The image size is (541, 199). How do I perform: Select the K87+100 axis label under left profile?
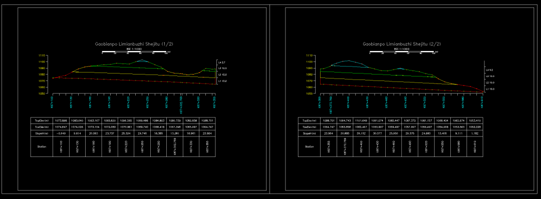(52, 102)
